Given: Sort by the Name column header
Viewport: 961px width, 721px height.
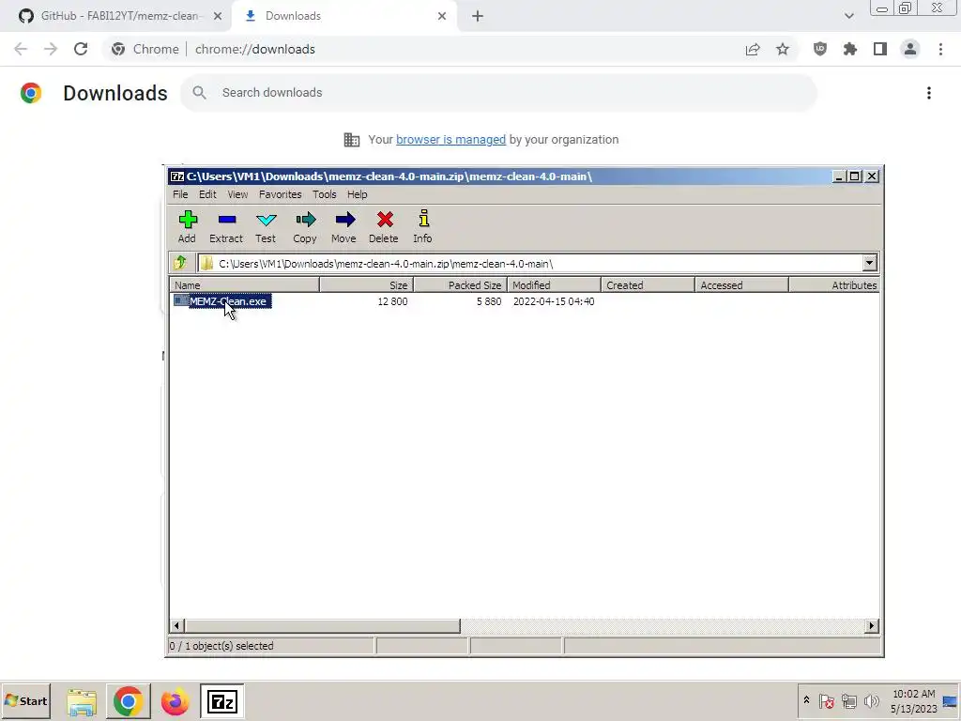Looking at the screenshot, I should pos(245,285).
